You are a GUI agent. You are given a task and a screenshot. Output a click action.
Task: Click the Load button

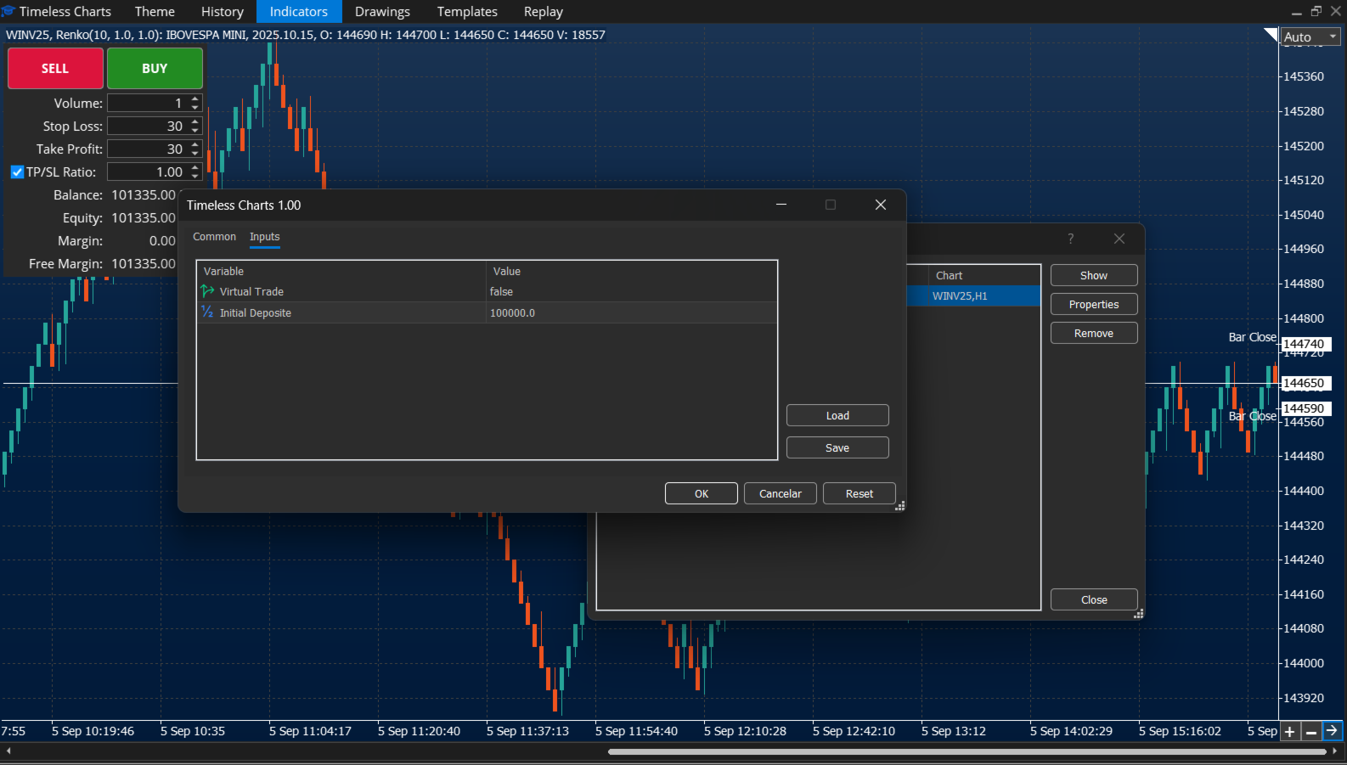click(x=837, y=415)
